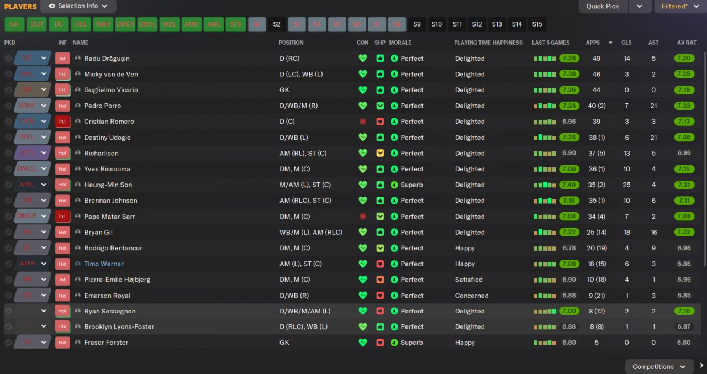Open picked position dropdown for Ryan Sessegnon
Image resolution: width=707 pixels, height=374 pixels.
(x=44, y=311)
